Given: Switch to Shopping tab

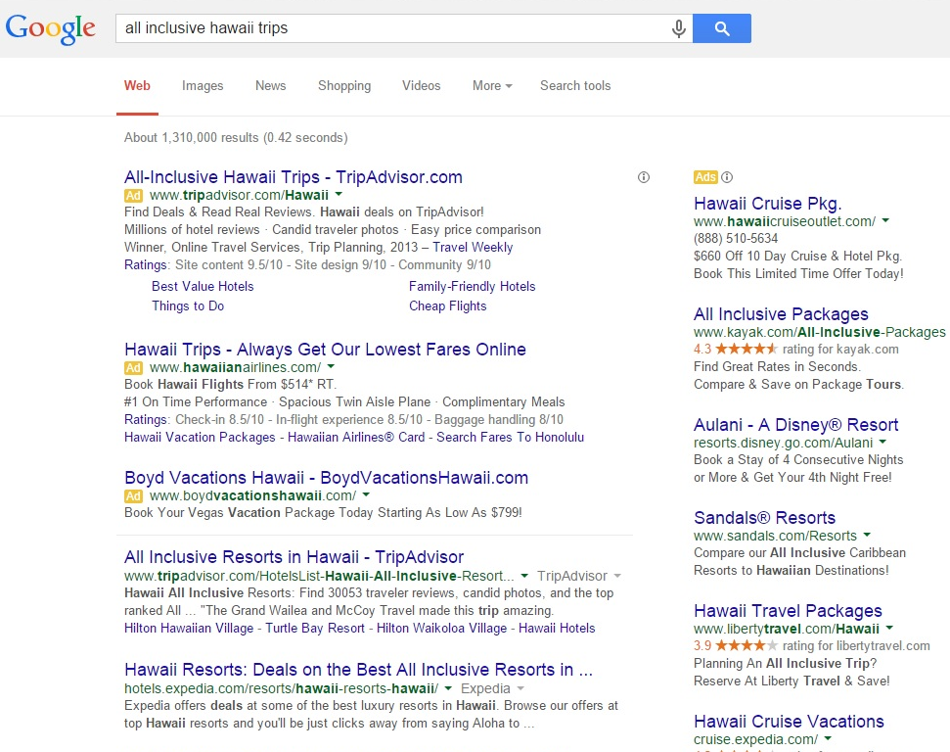Looking at the screenshot, I should click(344, 85).
